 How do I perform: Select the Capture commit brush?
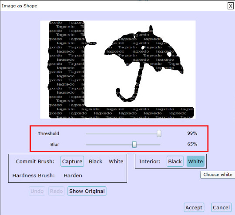pyautogui.click(x=72, y=161)
